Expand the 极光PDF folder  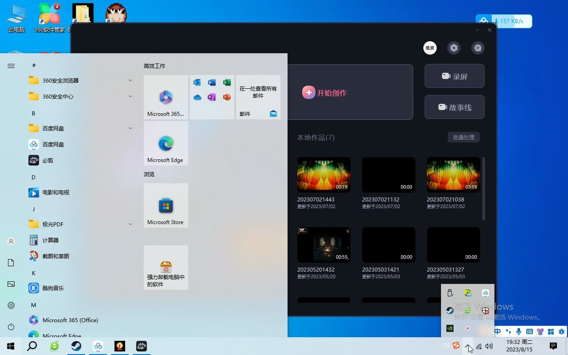(80, 224)
